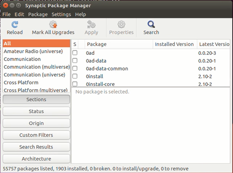The height and width of the screenshot is (173, 233).
Task: Mark the 0ad package checkbox
Action: coord(75,53)
